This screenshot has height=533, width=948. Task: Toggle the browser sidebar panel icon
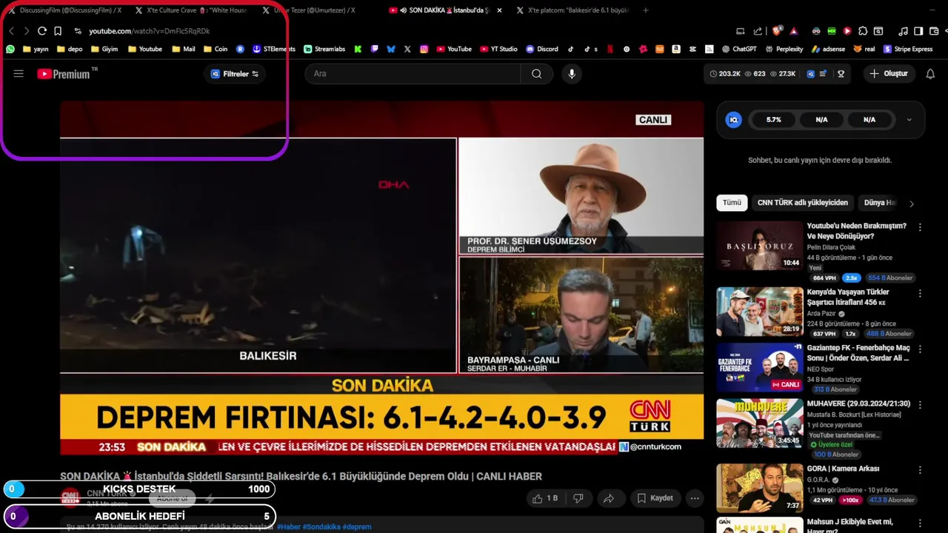point(918,31)
